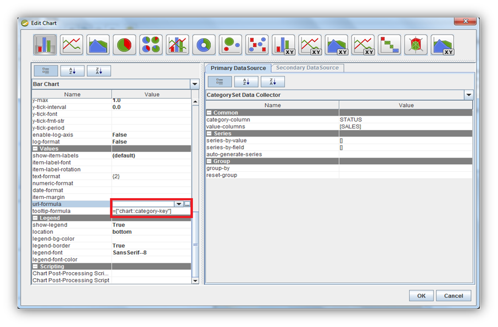
Task: Sort chart properties ascending A to Z
Action: pyautogui.click(x=72, y=71)
